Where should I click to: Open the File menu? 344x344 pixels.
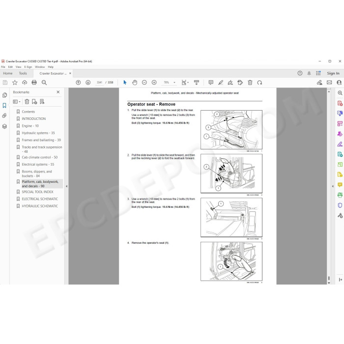[3, 67]
